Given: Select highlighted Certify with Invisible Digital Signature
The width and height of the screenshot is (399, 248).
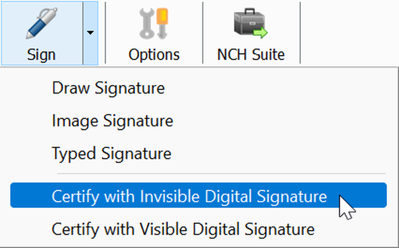Looking at the screenshot, I should [x=198, y=196].
